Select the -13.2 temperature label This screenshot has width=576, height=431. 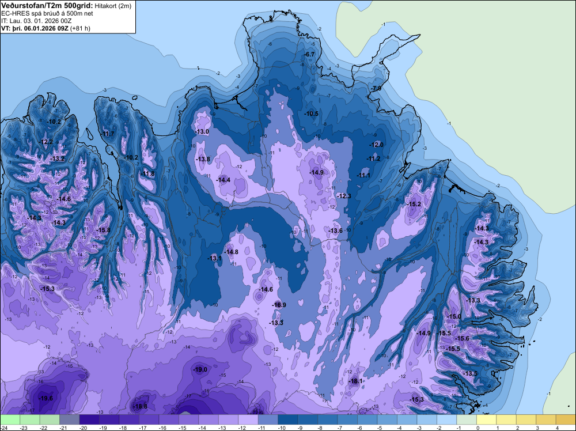pyautogui.click(x=58, y=158)
